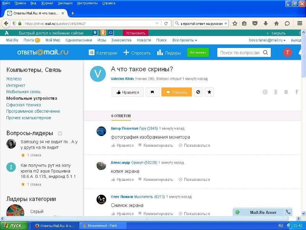This screenshot has width=306, height=230.
Task: Open a new tab with the plus button
Action: (x=73, y=13)
